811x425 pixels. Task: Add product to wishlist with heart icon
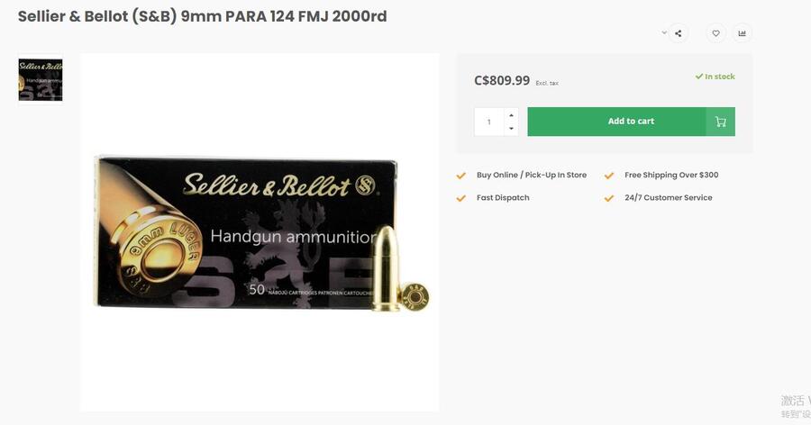(715, 33)
